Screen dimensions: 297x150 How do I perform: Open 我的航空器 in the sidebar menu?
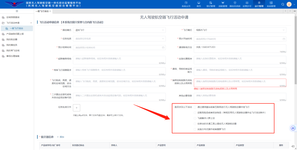coord(12,39)
